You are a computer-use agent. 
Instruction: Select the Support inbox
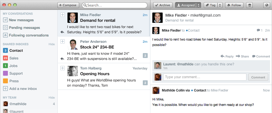(16, 73)
